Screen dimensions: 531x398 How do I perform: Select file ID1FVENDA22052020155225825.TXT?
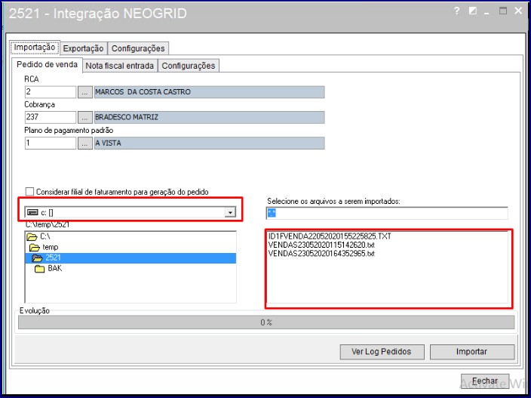(x=330, y=236)
